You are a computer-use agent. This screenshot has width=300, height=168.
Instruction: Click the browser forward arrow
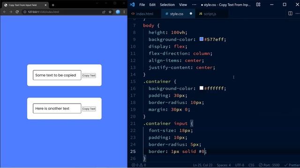pyautogui.click(x=11, y=12)
